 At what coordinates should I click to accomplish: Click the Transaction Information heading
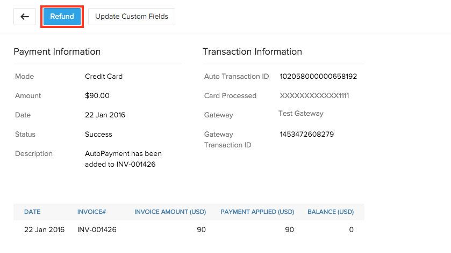[x=252, y=52]
